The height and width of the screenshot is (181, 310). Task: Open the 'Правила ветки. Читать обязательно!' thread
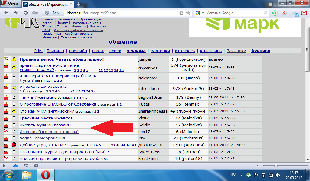pyautogui.click(x=61, y=59)
